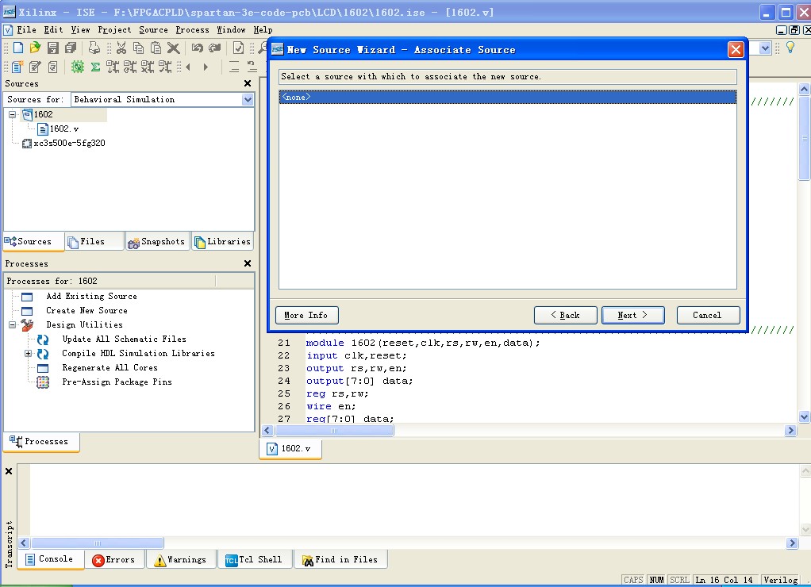Screen dimensions: 811x587
Task: Click the Cut scissors icon
Action: (x=121, y=48)
